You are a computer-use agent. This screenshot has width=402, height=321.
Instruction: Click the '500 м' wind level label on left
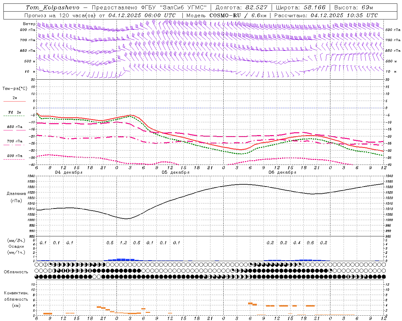pos(30,61)
